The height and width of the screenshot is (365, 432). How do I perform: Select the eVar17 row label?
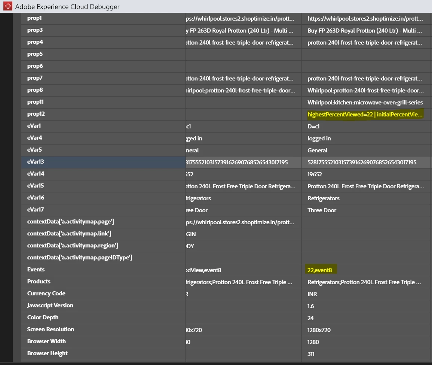[x=36, y=210]
